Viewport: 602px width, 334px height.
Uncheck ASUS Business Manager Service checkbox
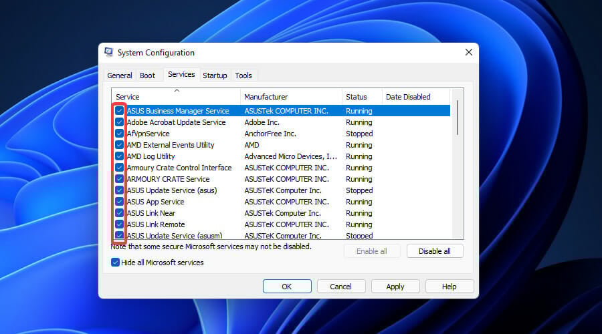(119, 111)
